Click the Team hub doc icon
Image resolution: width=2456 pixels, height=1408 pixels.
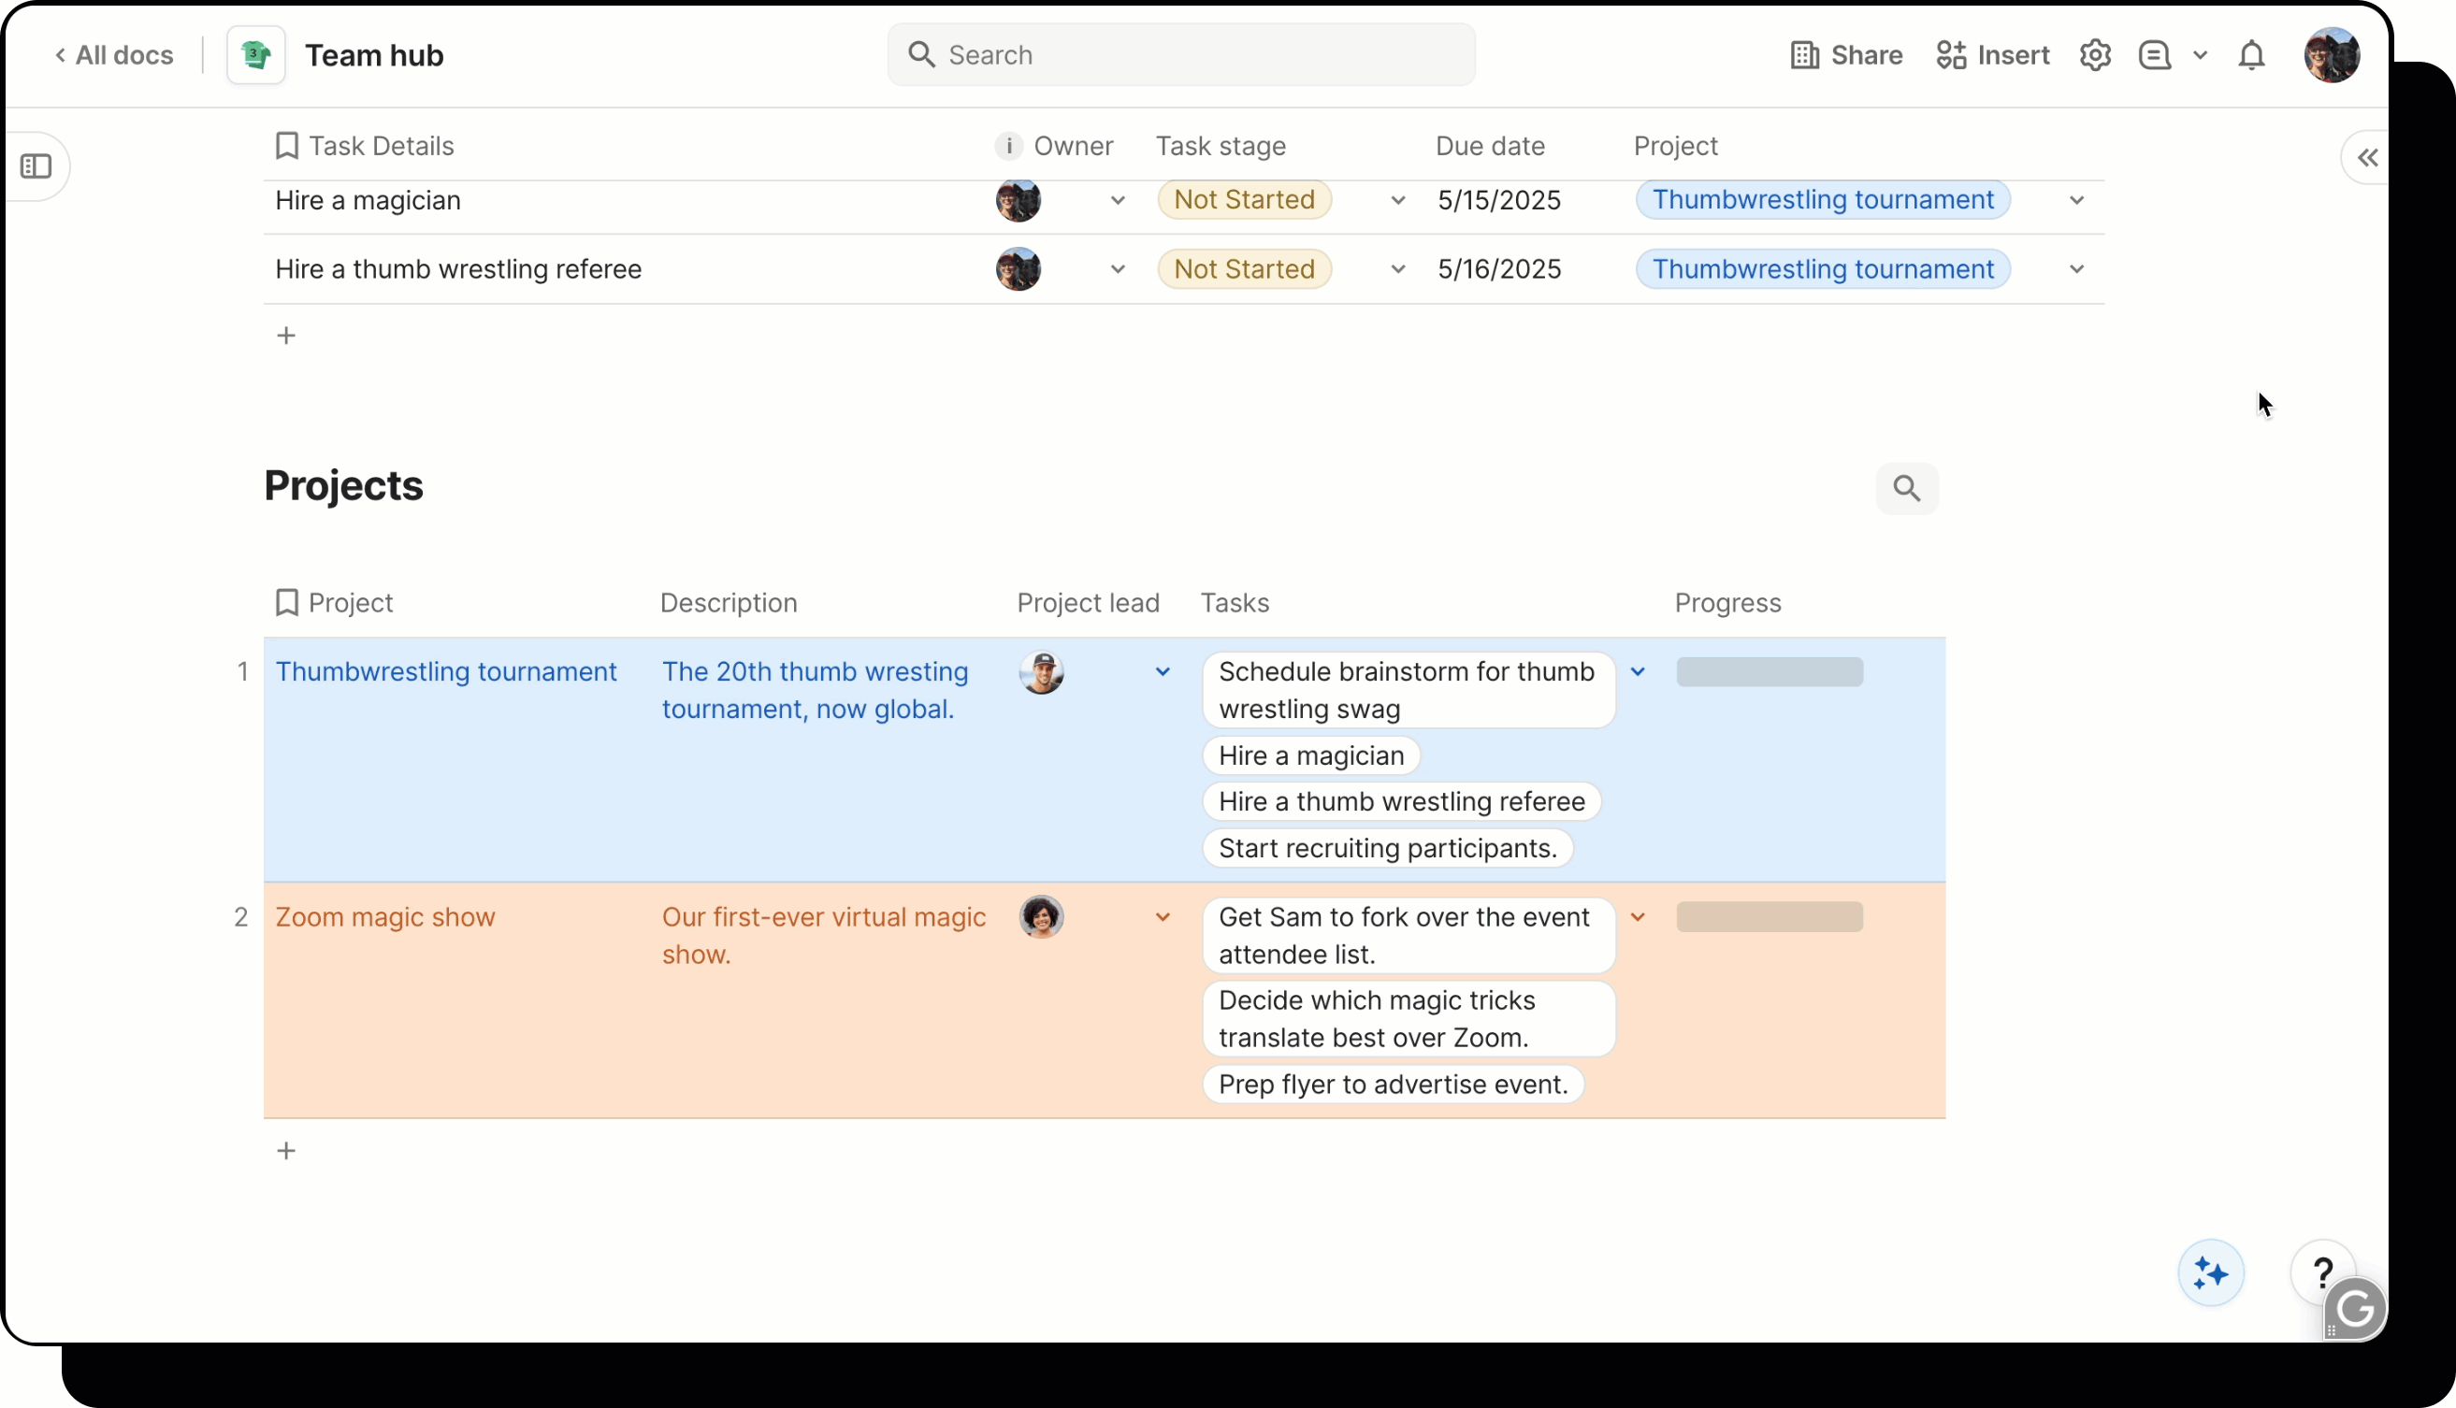pos(256,55)
